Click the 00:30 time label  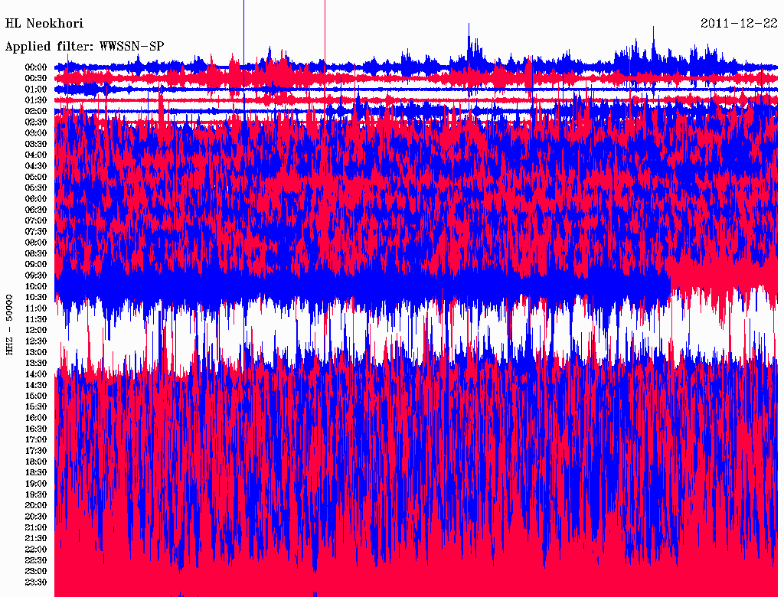[x=36, y=79]
